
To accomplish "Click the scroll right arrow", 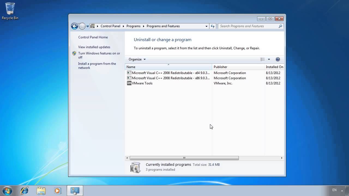I will coord(282,158).
